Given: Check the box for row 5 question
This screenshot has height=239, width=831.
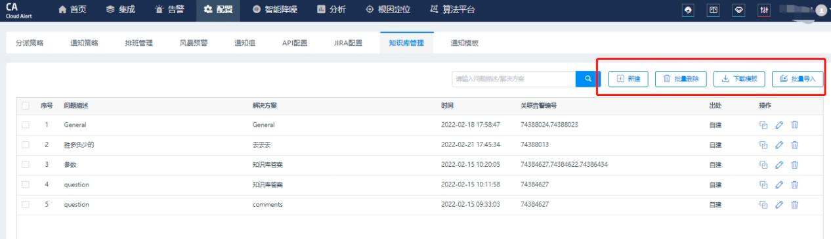Looking at the screenshot, I should tap(26, 205).
